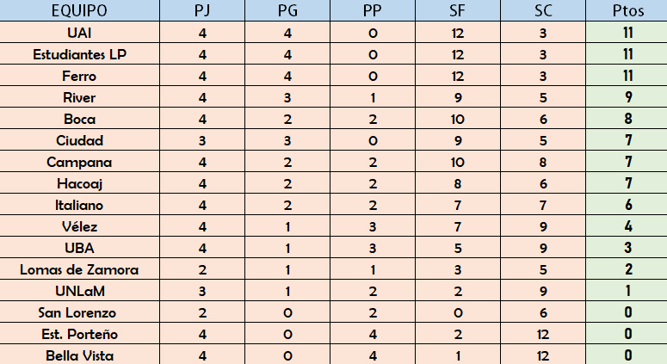Click the Hacoaj team name cell
Viewport: 667px width, 364px height.
pos(79,183)
